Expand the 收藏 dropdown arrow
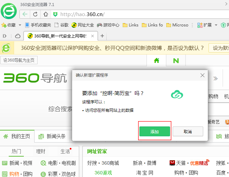The image size is (229, 177). (20, 25)
